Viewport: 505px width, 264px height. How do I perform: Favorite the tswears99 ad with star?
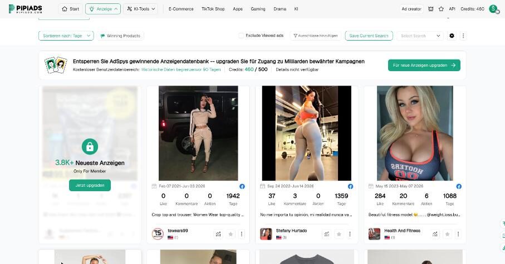[x=231, y=234]
